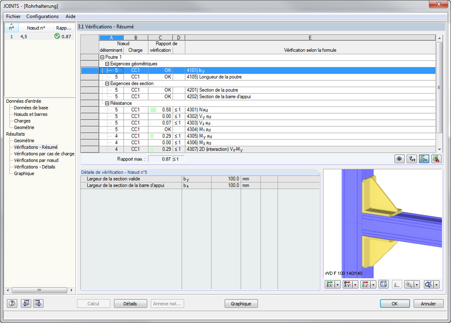Open Géométrie under Données d'entrée
The image size is (451, 323).
point(24,128)
